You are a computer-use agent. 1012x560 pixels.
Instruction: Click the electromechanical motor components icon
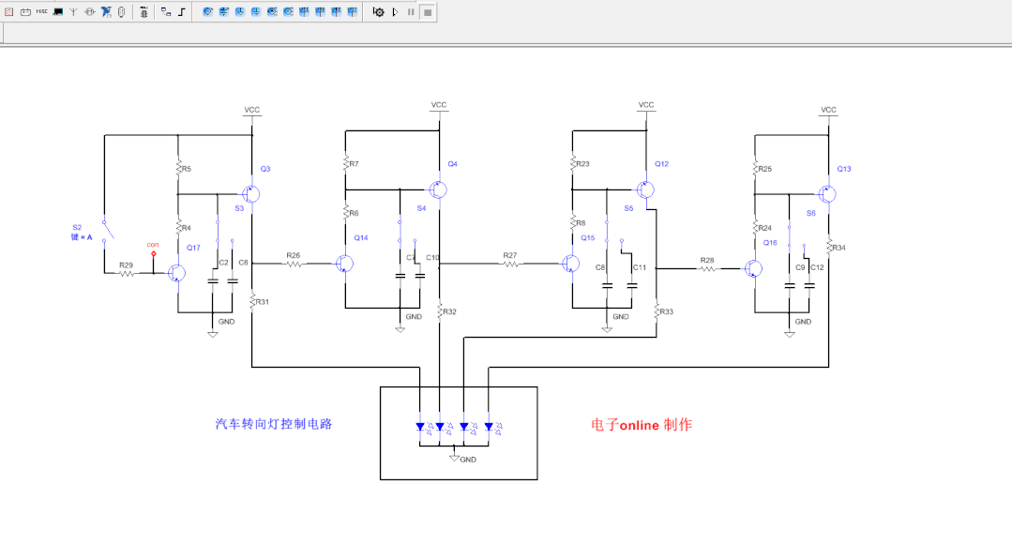click(89, 11)
